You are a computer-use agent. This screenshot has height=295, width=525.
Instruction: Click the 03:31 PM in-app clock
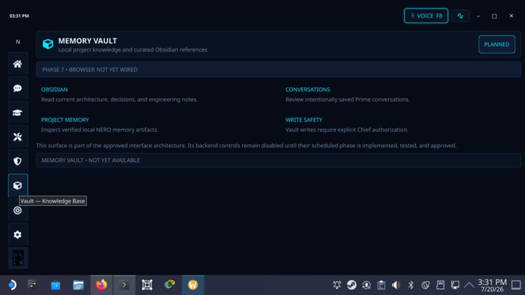(19, 16)
